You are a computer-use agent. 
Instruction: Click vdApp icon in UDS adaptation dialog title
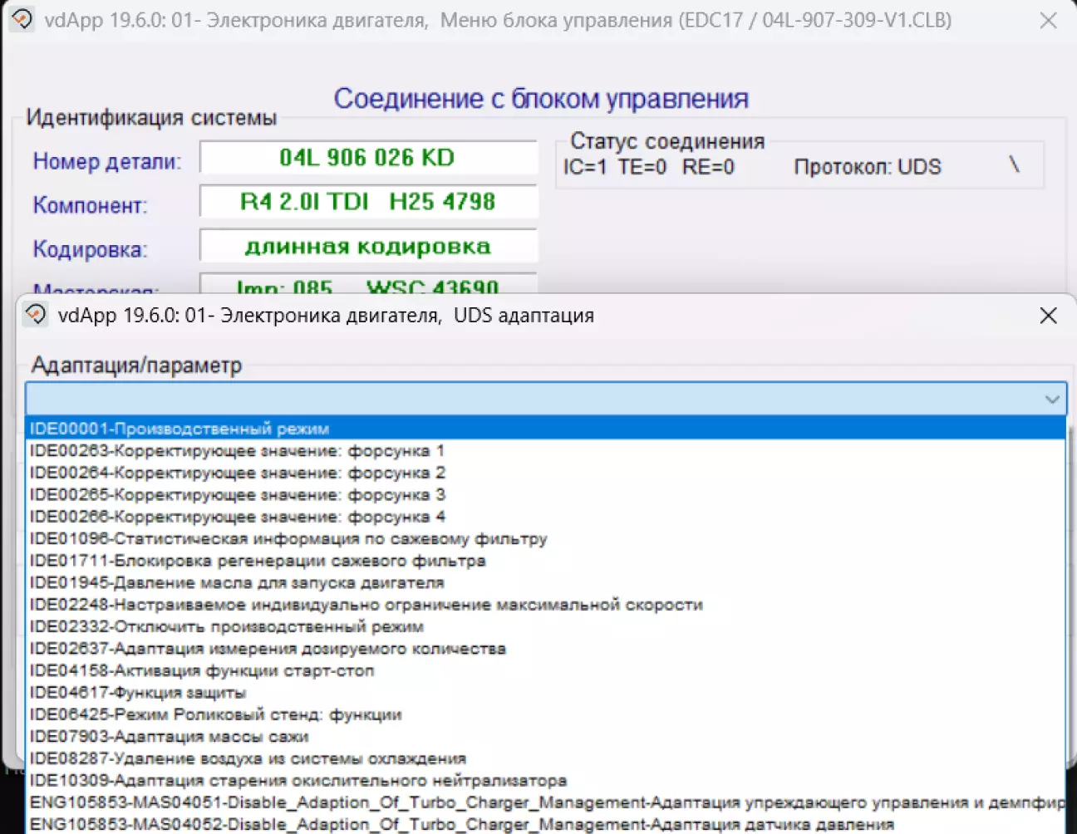[36, 315]
